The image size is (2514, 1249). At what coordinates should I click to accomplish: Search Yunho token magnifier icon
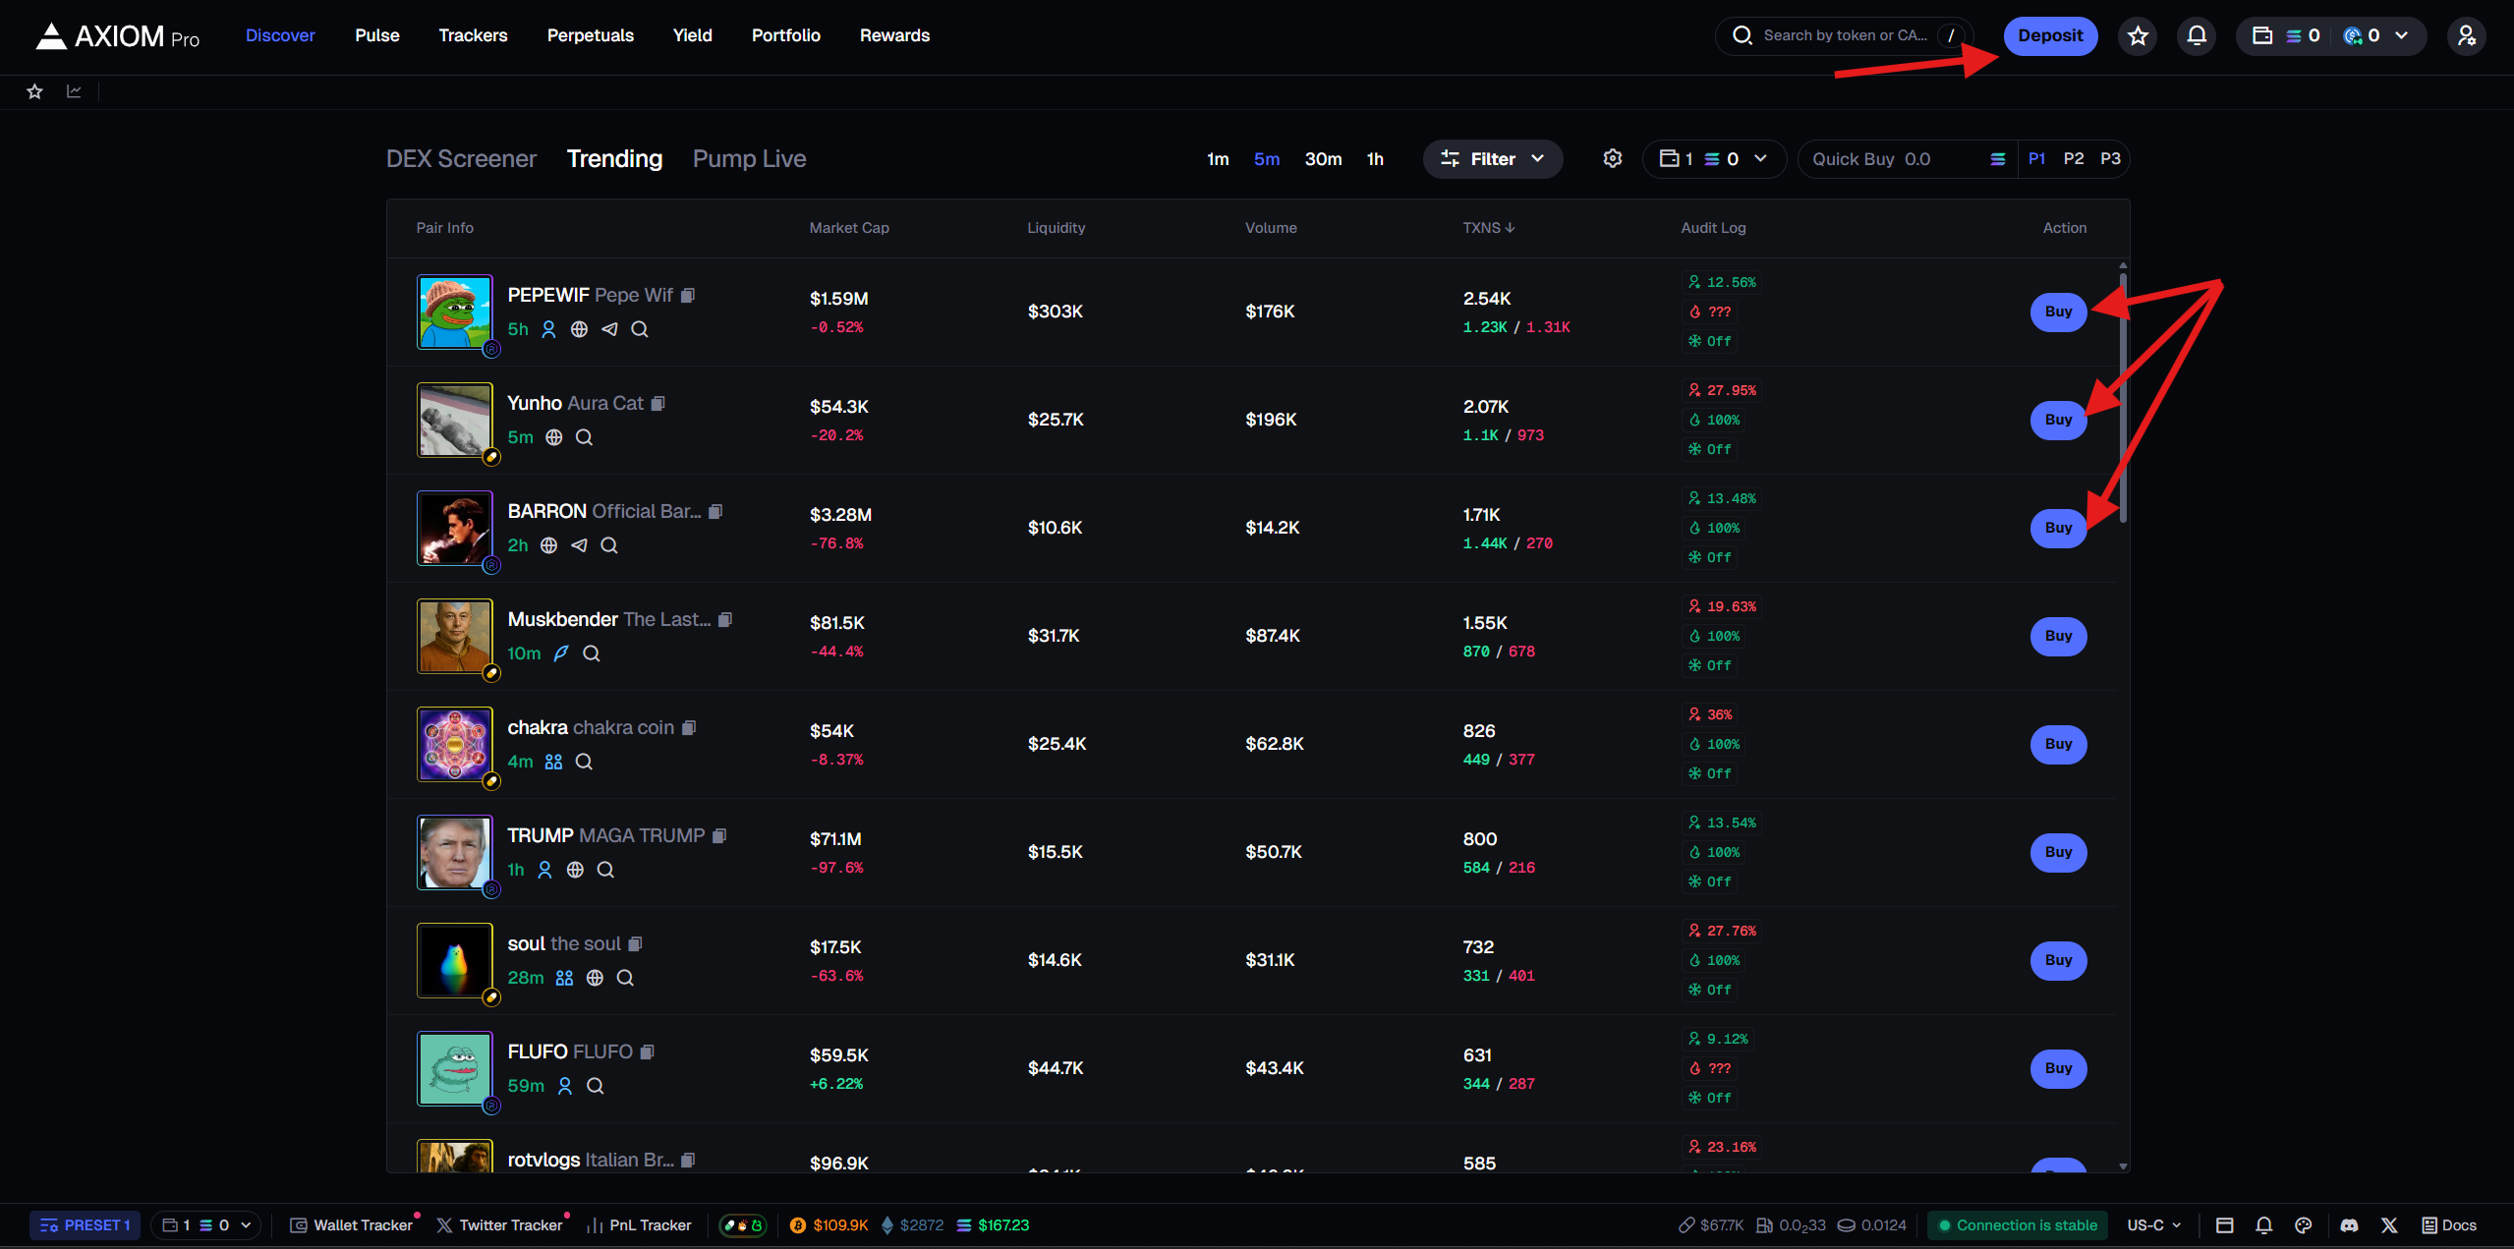point(584,437)
